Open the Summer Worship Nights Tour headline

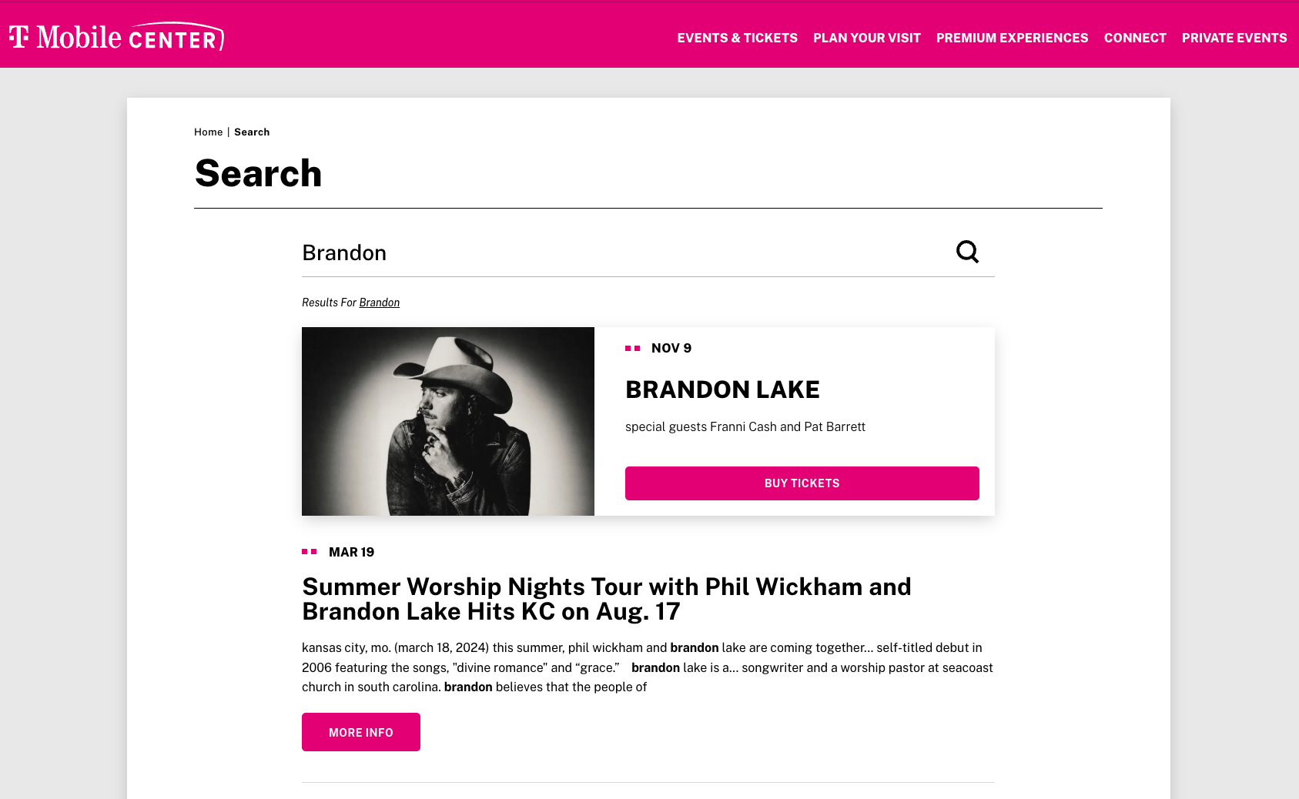pyautogui.click(x=607, y=599)
